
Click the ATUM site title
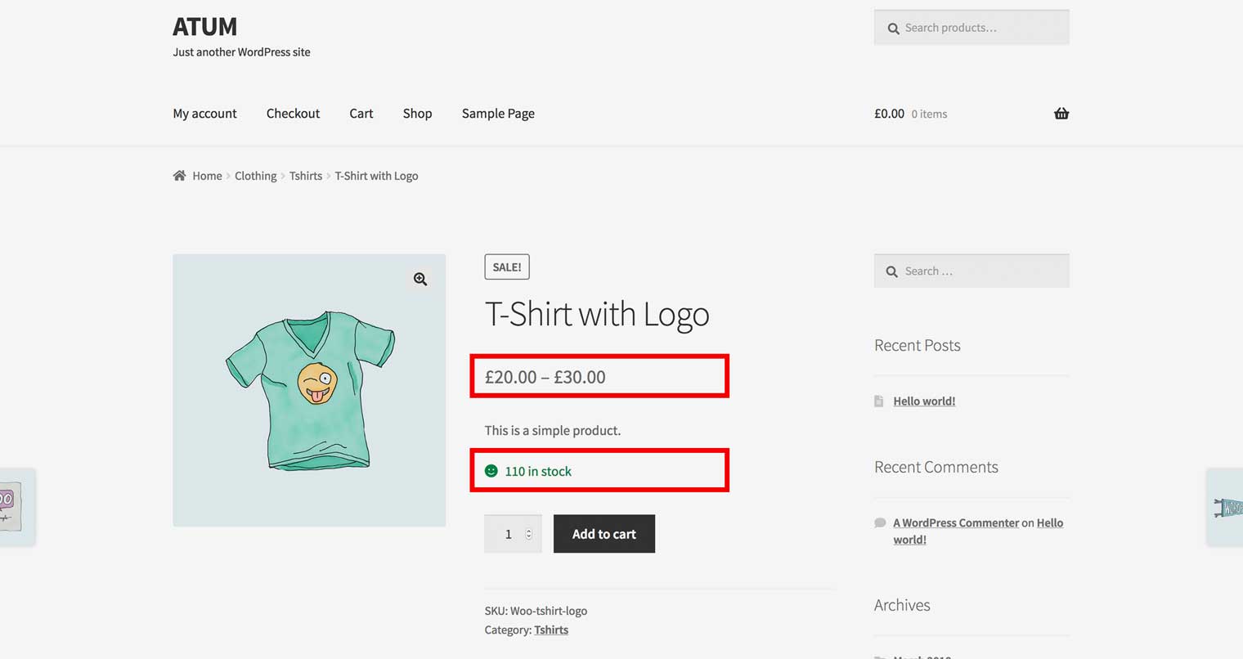pyautogui.click(x=204, y=27)
